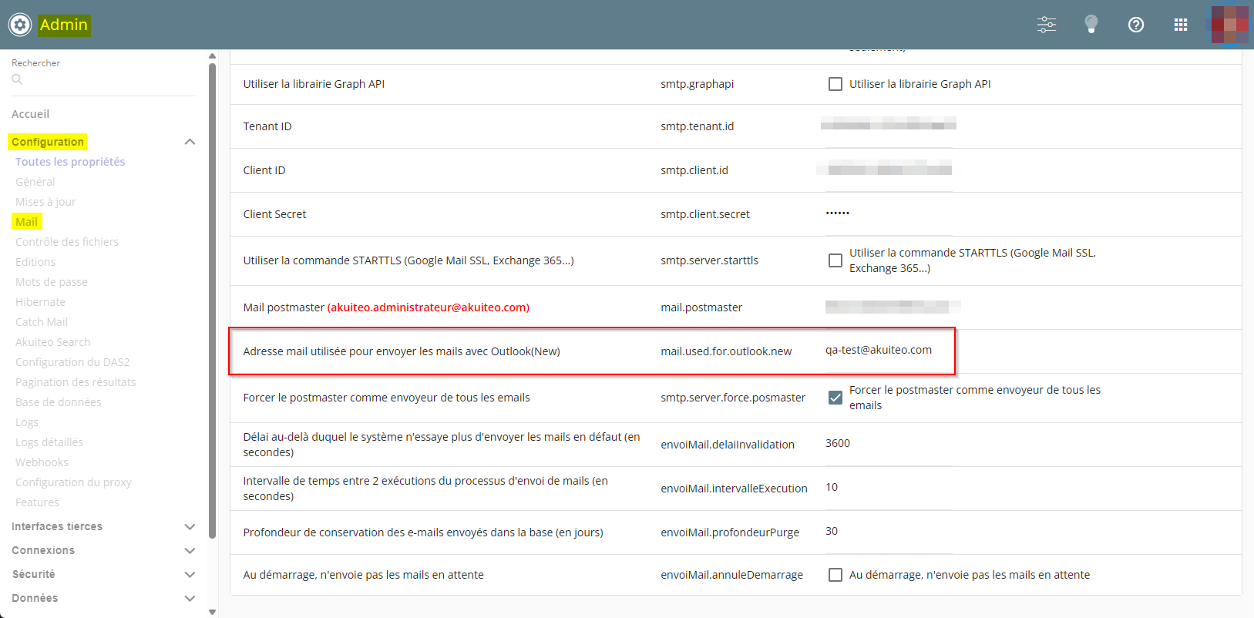Click the sidebar vertical scrollbar
Viewport: 1254px width, 618px height.
pyautogui.click(x=212, y=301)
